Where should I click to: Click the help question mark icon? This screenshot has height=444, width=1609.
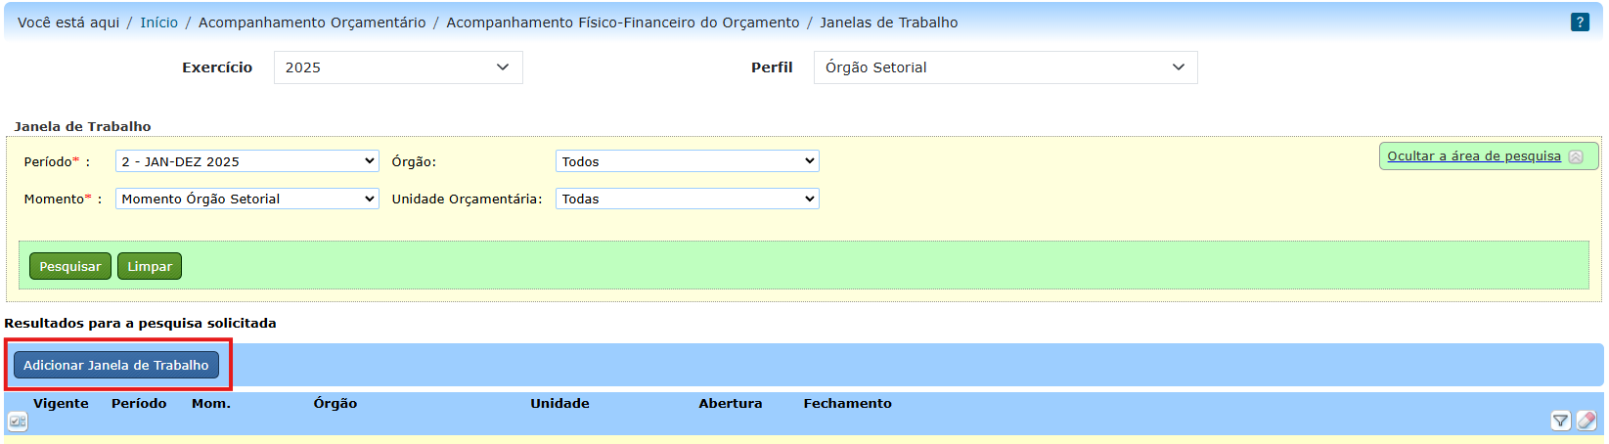click(x=1580, y=22)
